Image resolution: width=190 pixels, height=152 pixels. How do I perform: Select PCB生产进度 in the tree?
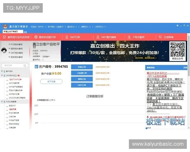[x=14, y=120]
